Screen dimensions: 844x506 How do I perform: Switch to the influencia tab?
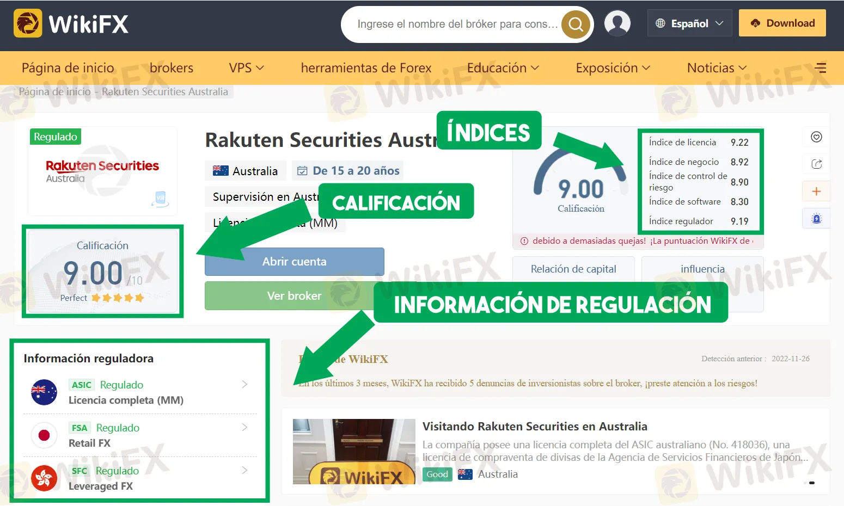click(x=702, y=269)
